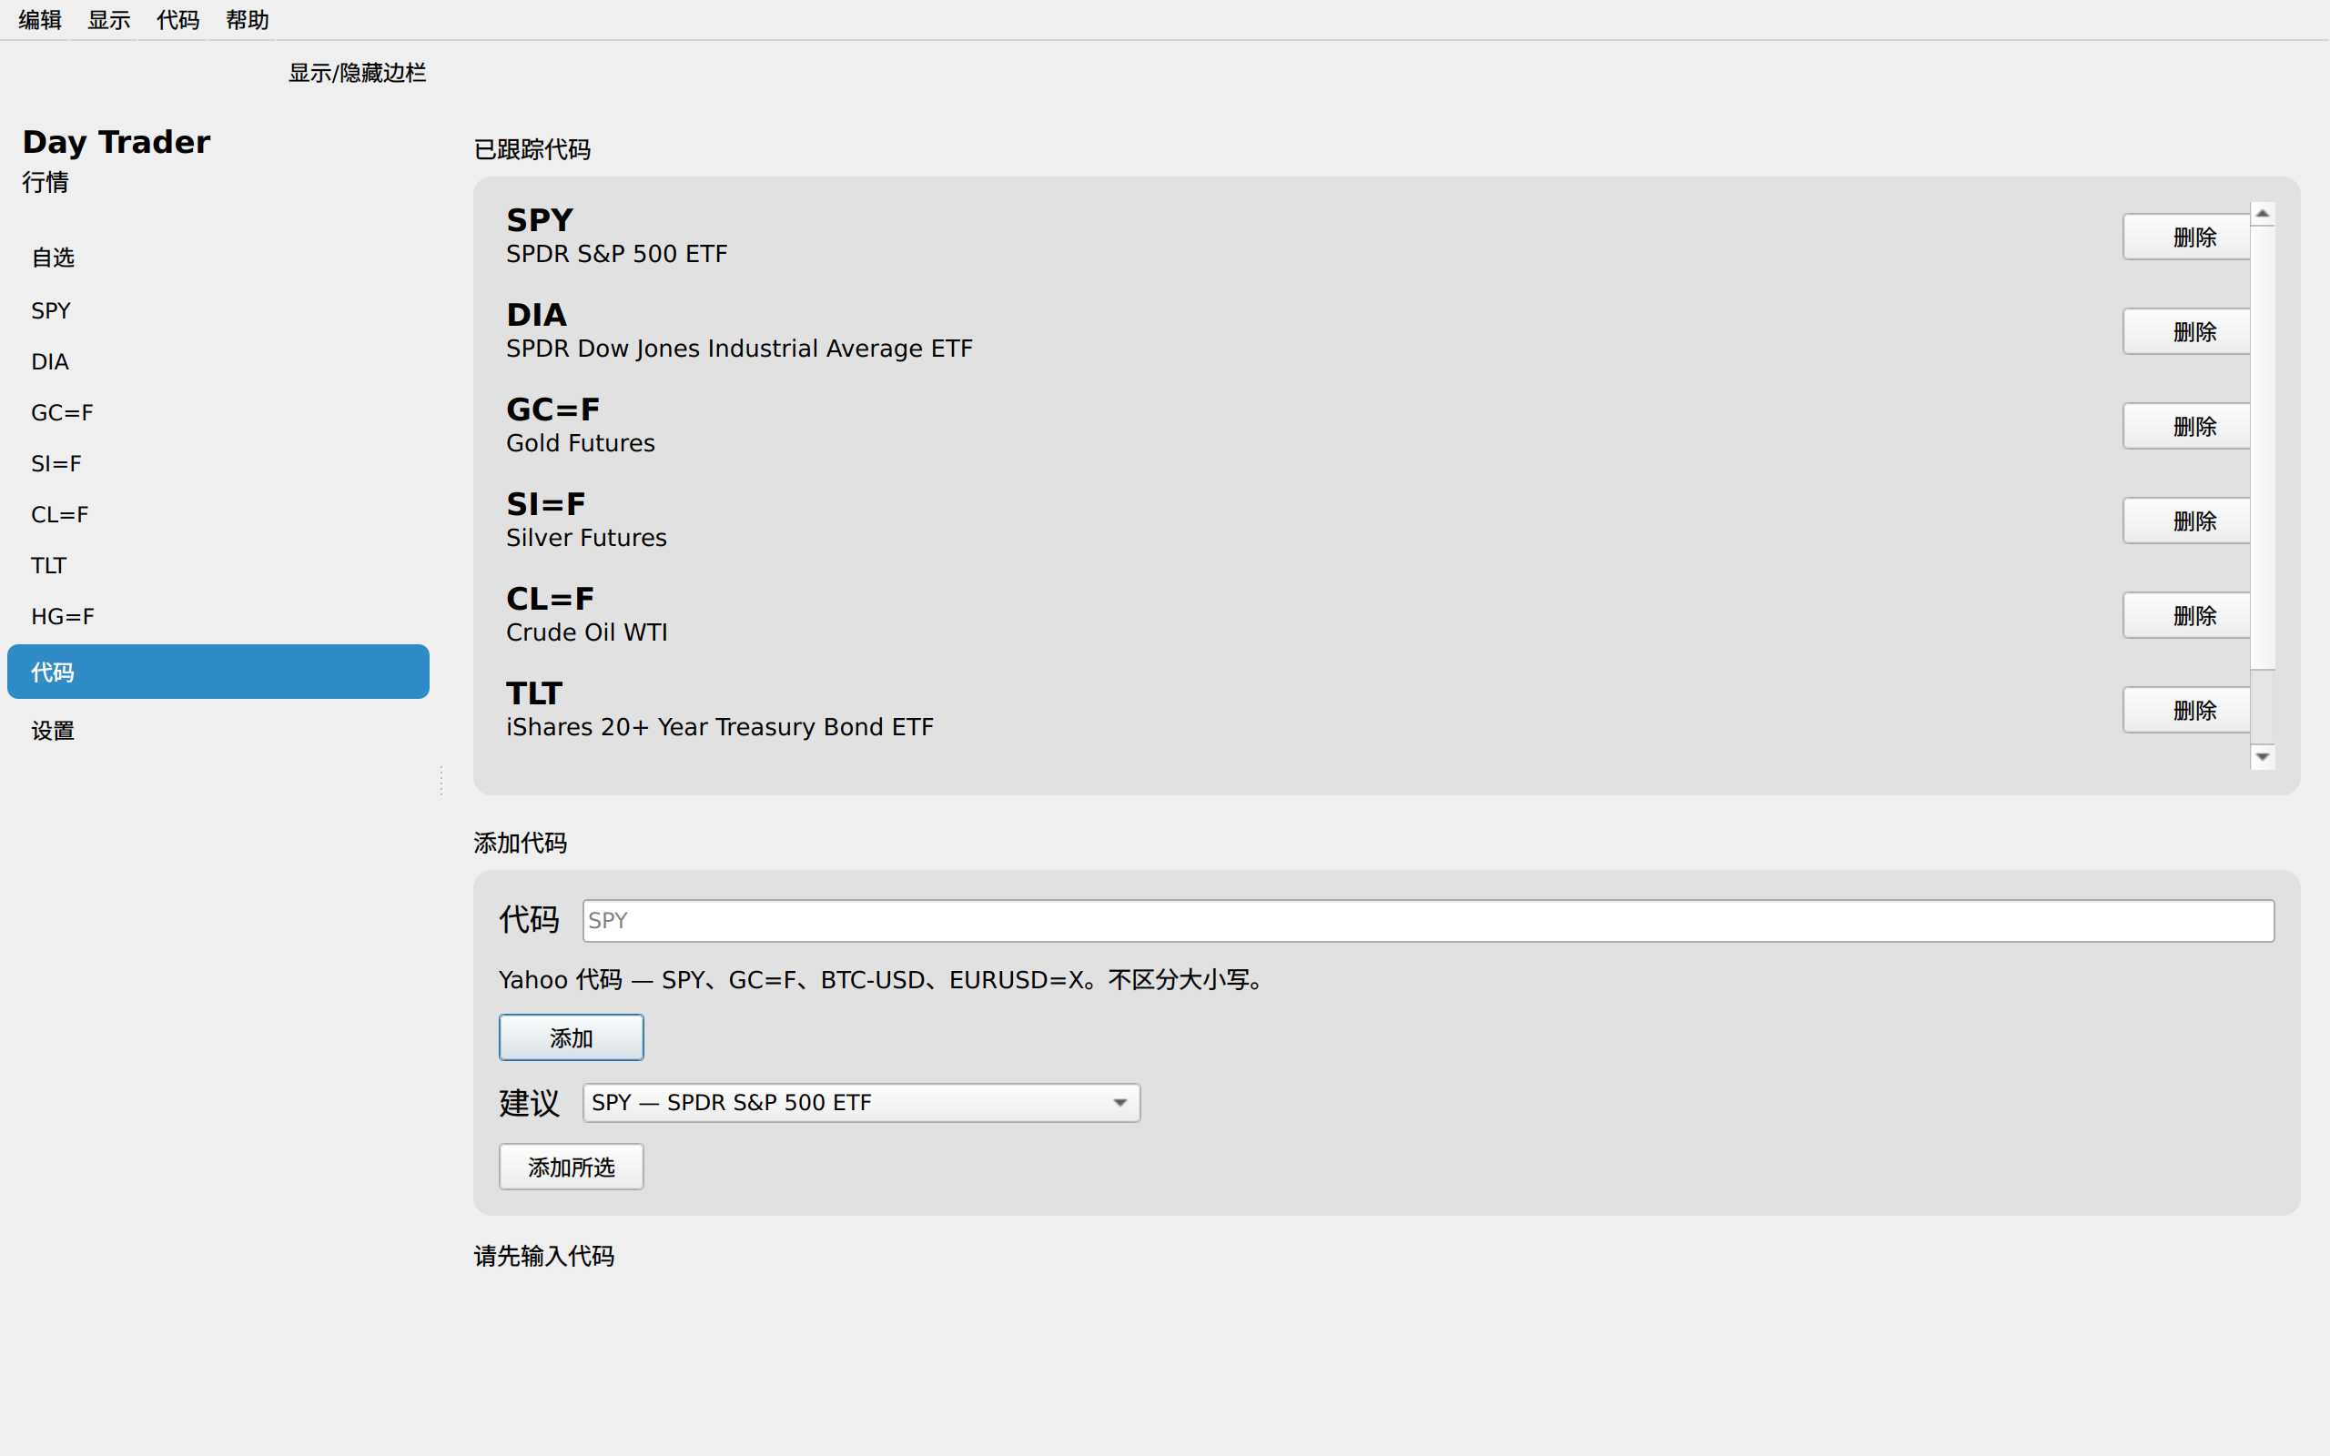
Task: Click the bold GC=F heading in tracked list
Action: [x=552, y=409]
